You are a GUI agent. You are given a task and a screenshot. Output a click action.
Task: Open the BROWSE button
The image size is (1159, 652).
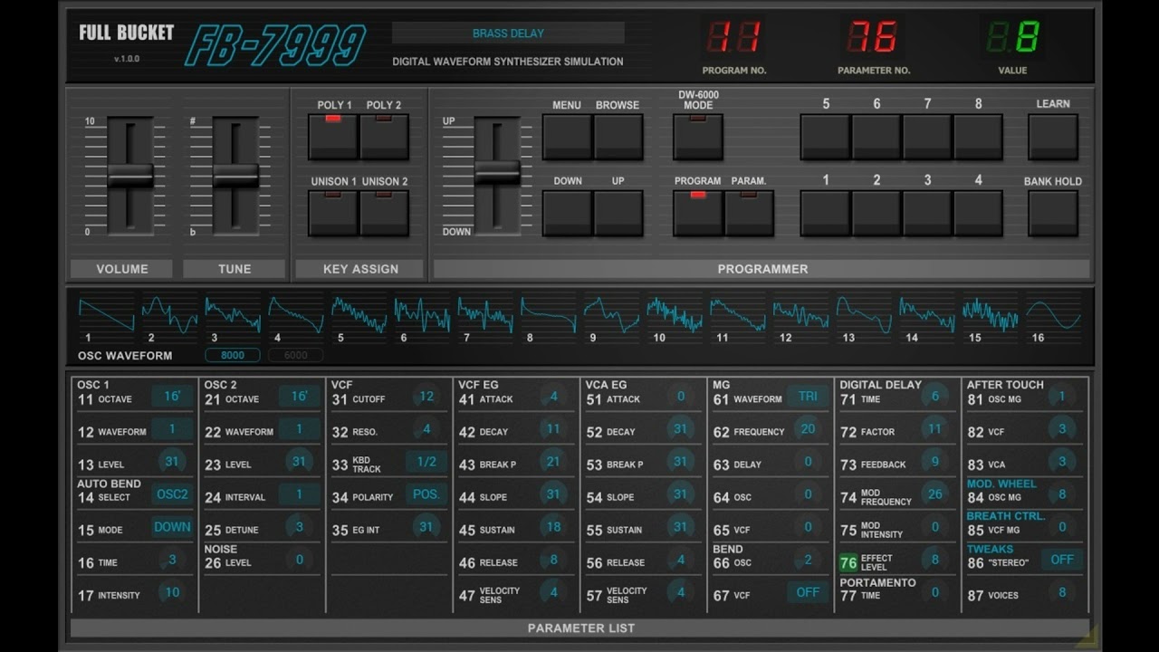click(618, 137)
